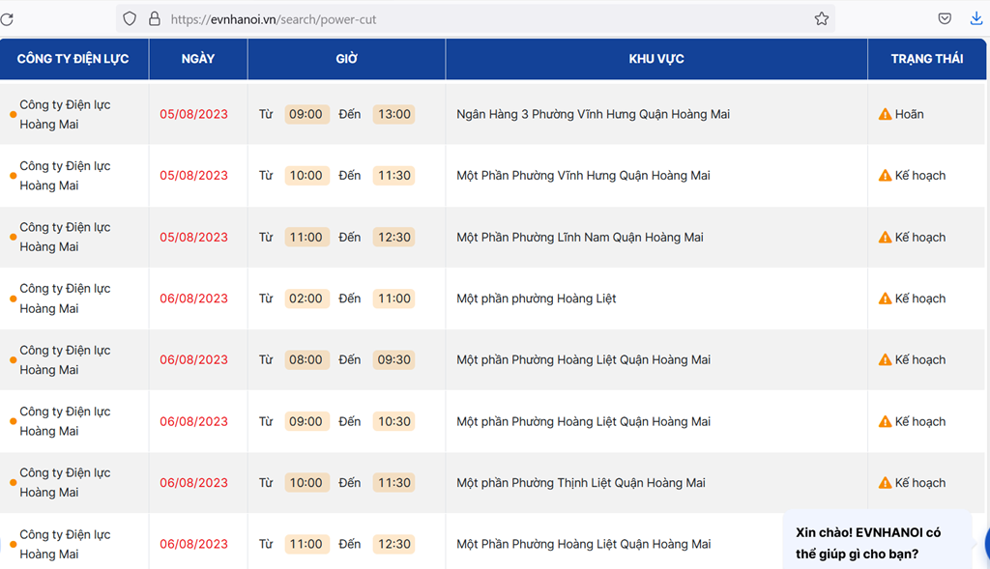Image resolution: width=990 pixels, height=569 pixels.
Task: Open the tracking protection shield icon
Action: click(x=130, y=19)
